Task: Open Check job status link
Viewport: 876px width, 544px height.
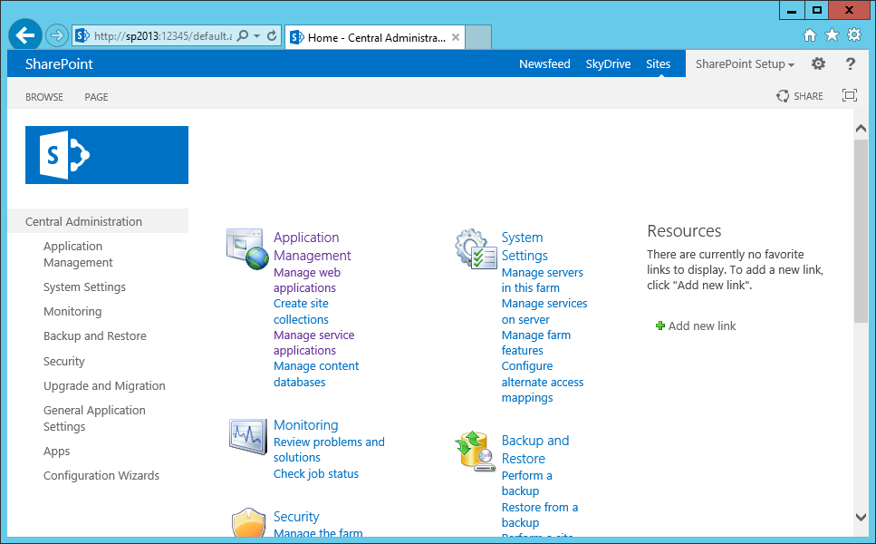Action: coord(315,473)
